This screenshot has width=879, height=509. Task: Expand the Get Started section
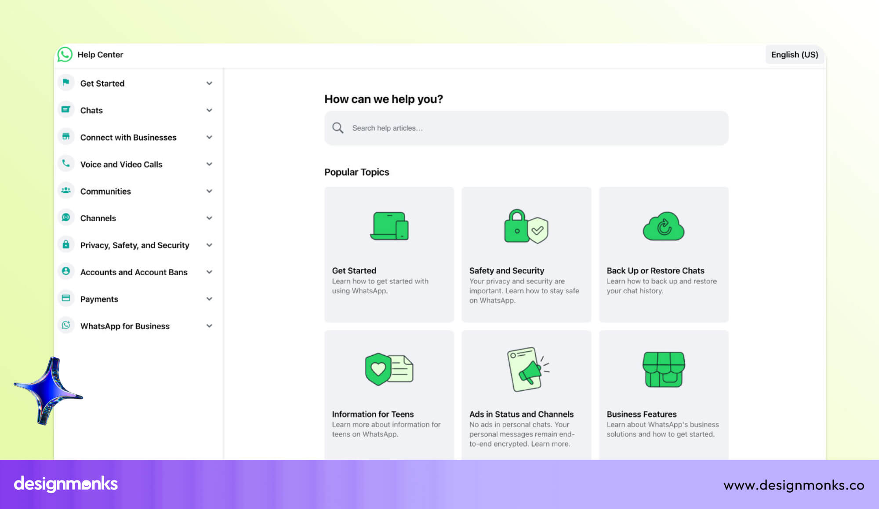click(210, 83)
